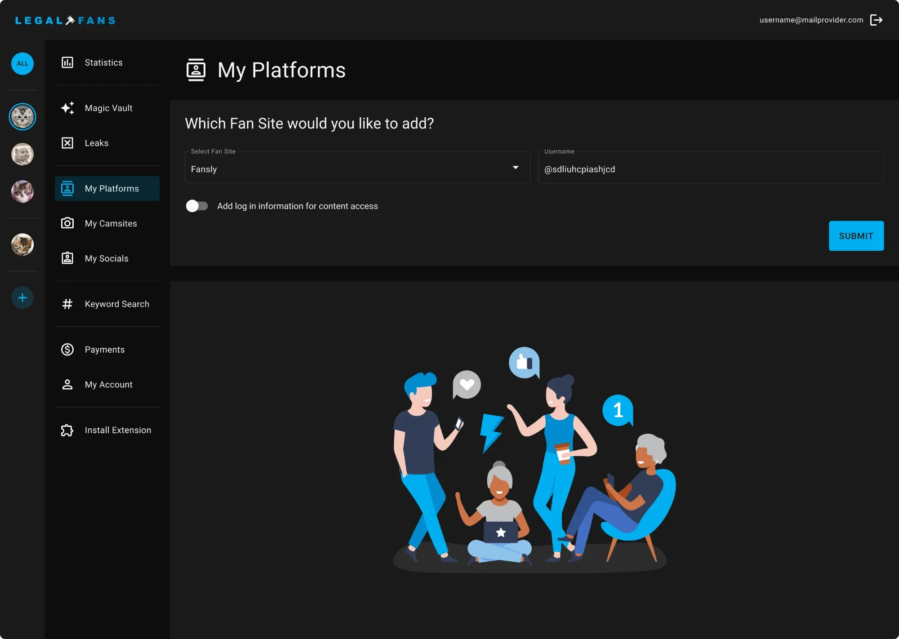Open the Fansly fan site combo box

[357, 167]
